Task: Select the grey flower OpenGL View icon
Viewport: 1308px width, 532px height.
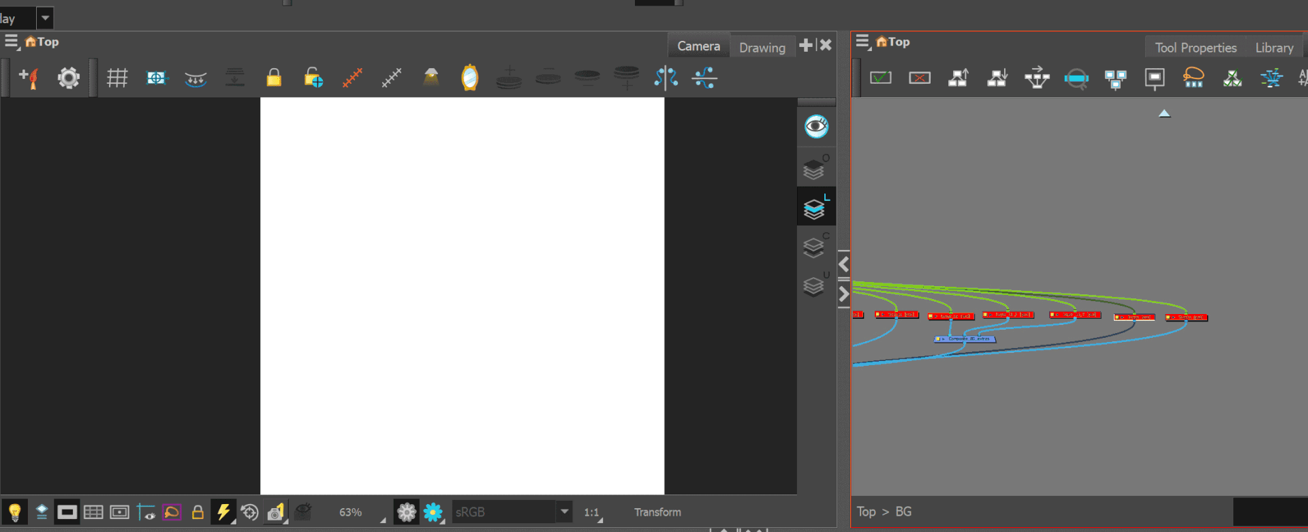Action: click(406, 512)
